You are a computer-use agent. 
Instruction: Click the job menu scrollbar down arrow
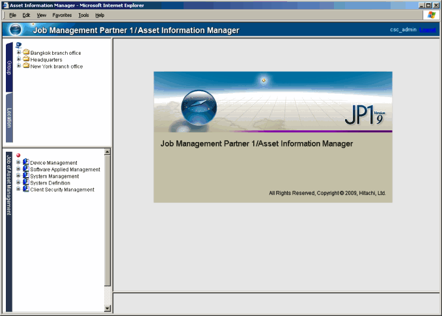click(x=107, y=308)
